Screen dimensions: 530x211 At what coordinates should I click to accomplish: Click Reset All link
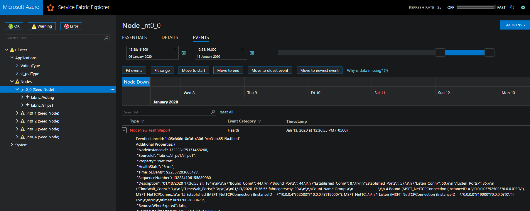click(226, 112)
